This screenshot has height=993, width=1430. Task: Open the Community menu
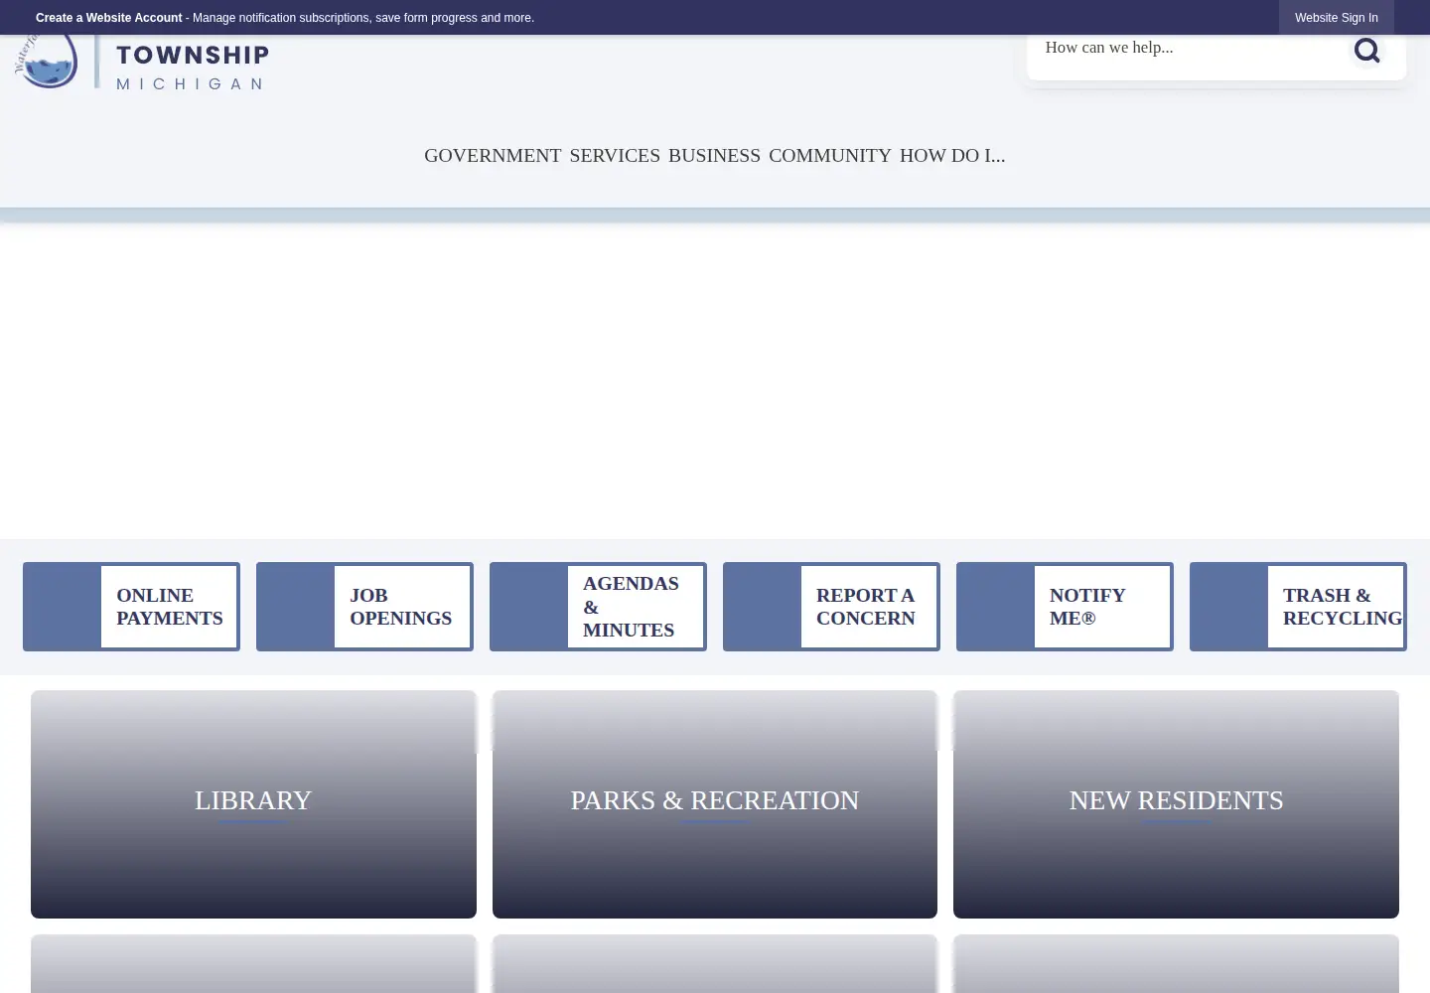pyautogui.click(x=830, y=156)
